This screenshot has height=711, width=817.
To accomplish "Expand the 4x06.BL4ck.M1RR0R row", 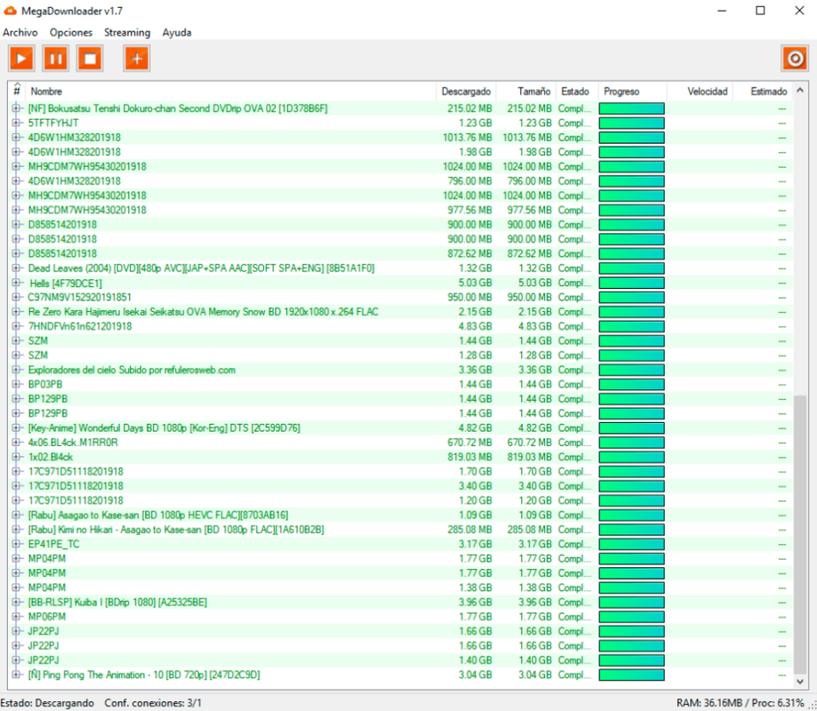I will point(16,443).
